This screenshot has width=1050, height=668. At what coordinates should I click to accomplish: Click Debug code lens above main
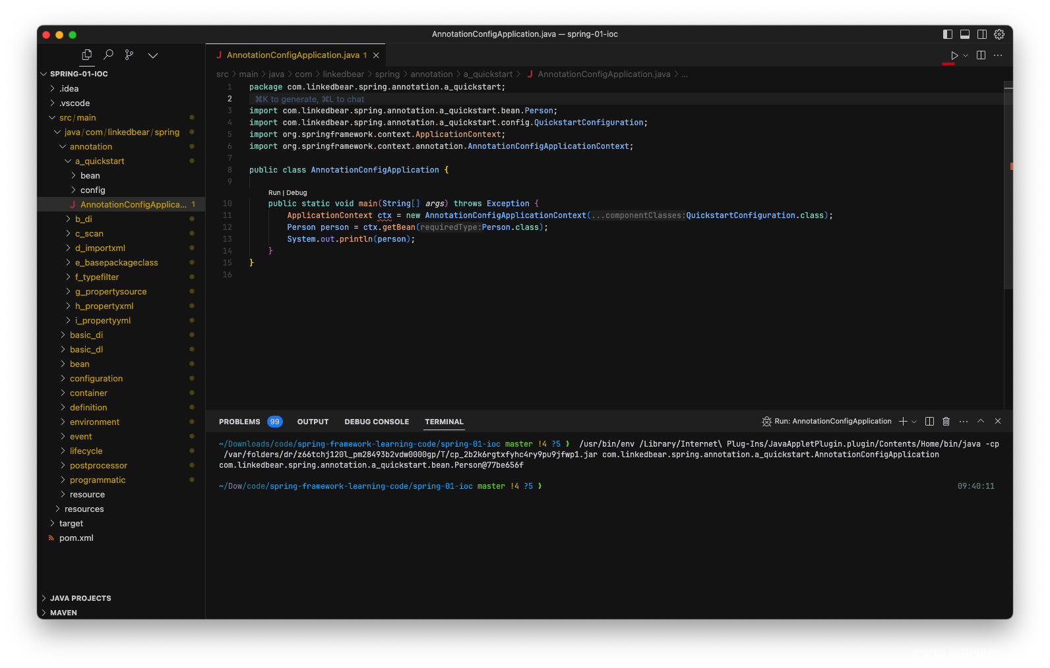click(x=297, y=193)
